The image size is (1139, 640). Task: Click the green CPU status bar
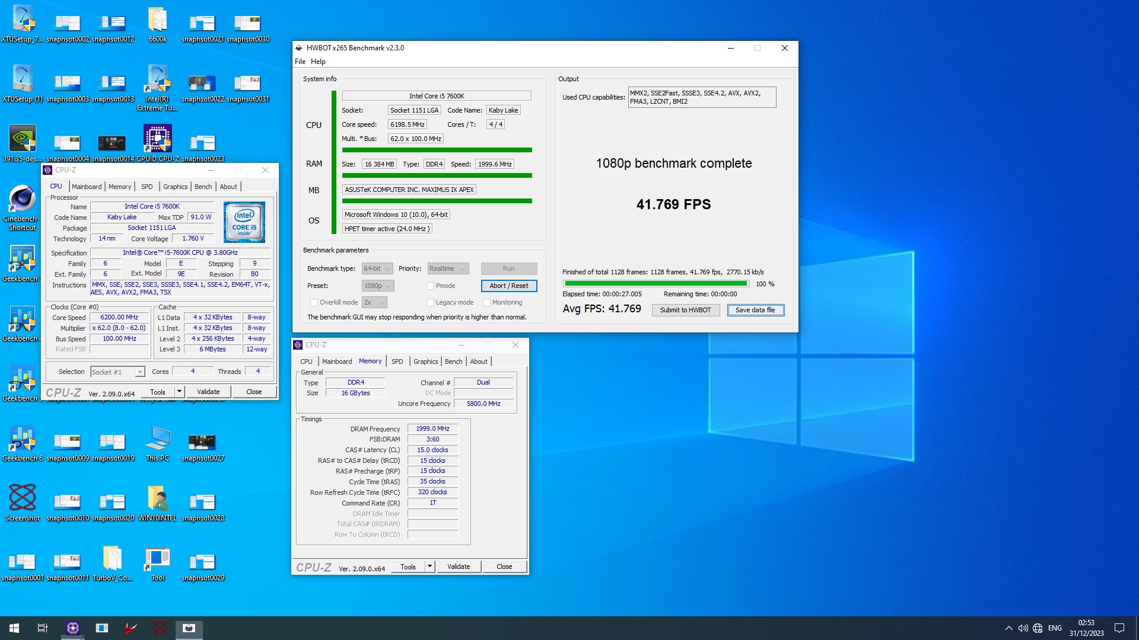(x=437, y=150)
